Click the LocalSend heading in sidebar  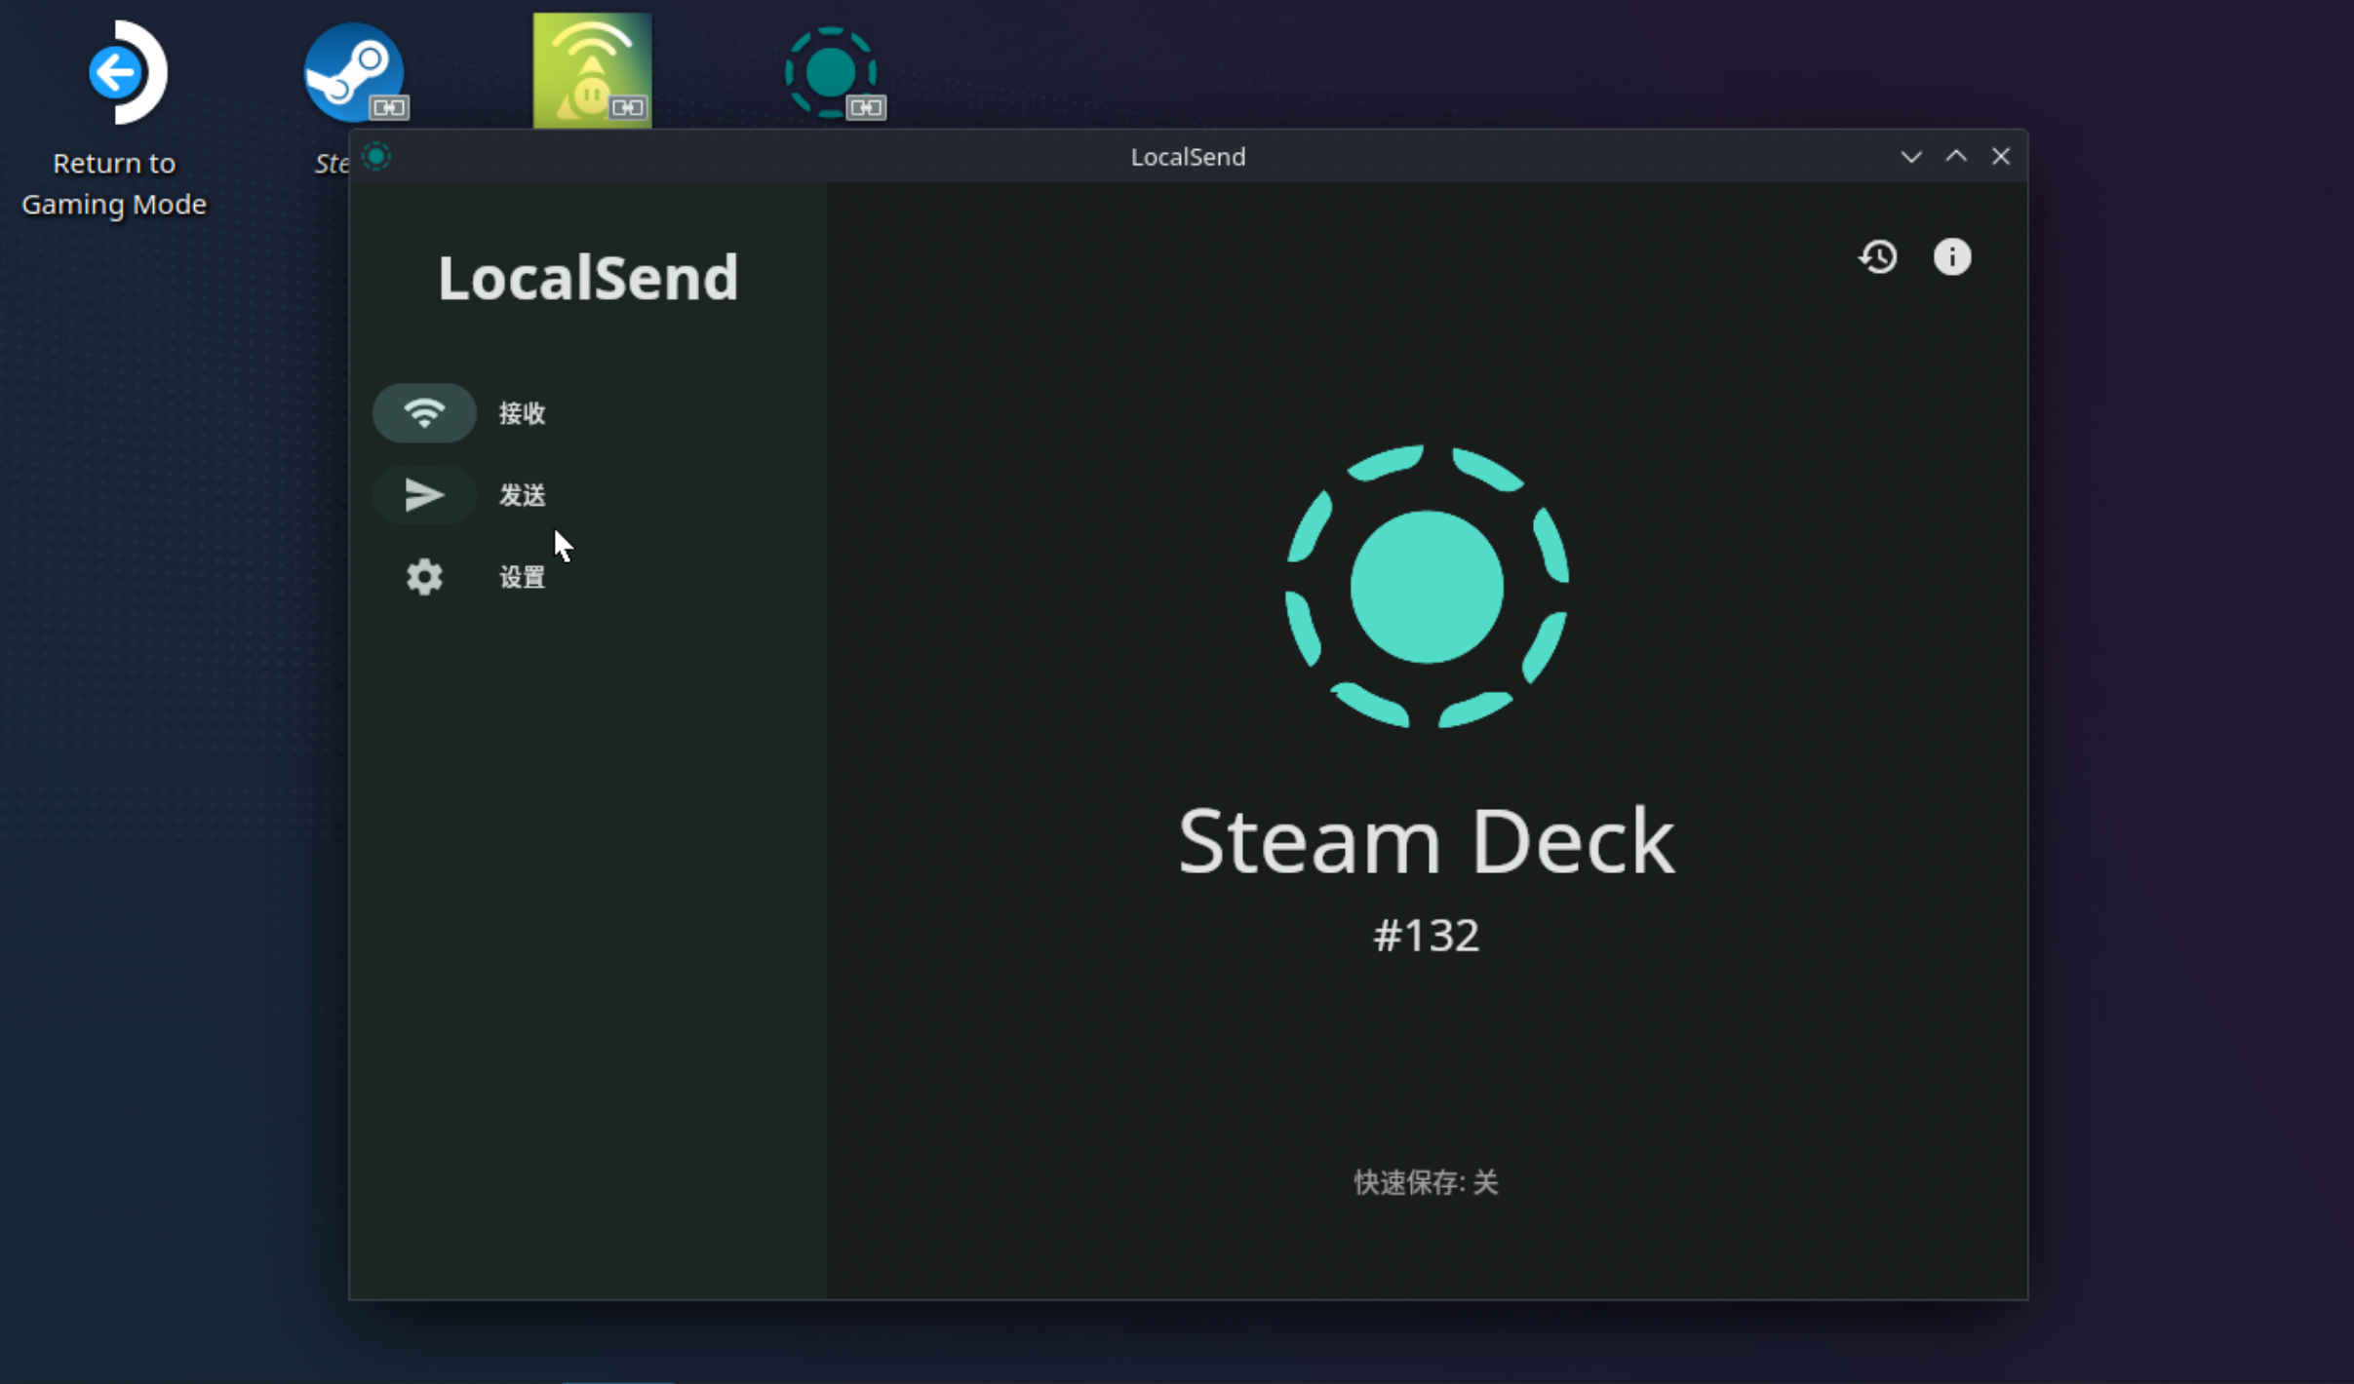[588, 278]
